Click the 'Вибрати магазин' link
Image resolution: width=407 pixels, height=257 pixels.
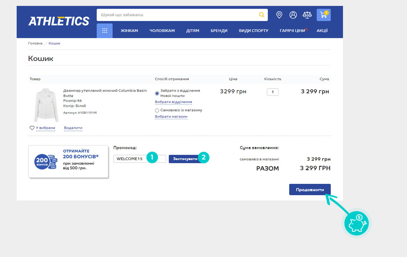point(171,117)
